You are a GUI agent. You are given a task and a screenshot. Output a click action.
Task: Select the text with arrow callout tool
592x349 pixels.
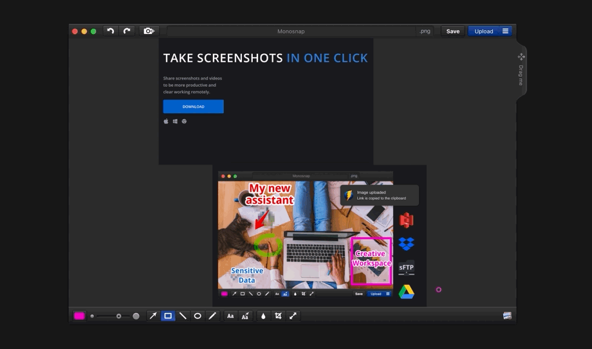(245, 316)
